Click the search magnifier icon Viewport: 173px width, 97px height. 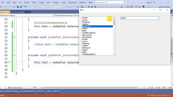coord(124,2)
